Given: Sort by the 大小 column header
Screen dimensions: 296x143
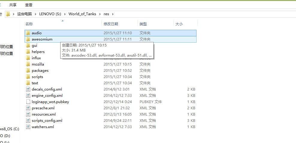Looking at the screenshot, I should [x=179, y=24].
